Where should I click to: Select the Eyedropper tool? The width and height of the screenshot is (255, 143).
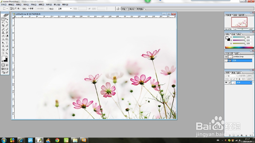[7, 50]
